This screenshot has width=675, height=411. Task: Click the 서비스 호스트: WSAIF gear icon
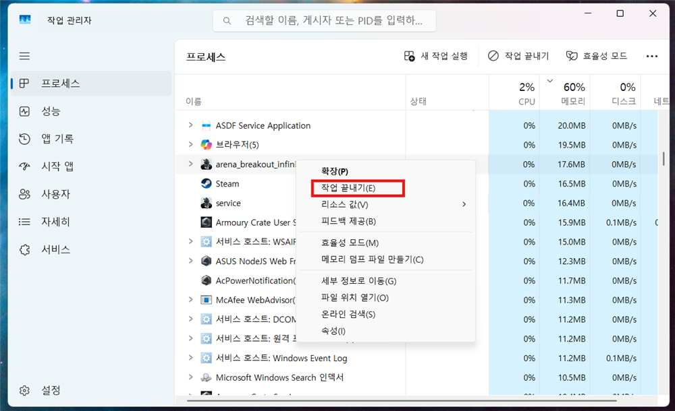(206, 242)
